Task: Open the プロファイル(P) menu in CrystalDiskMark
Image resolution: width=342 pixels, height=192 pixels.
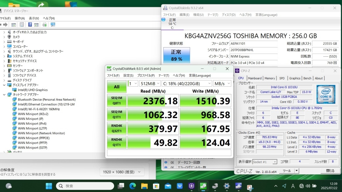Action: (x=146, y=76)
